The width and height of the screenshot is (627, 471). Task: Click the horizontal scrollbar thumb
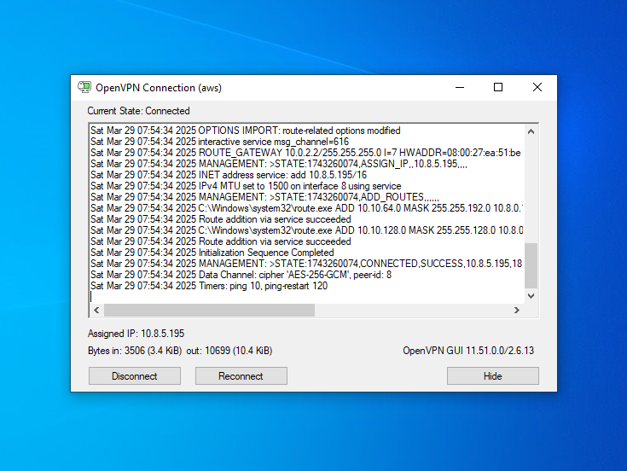[x=209, y=310]
